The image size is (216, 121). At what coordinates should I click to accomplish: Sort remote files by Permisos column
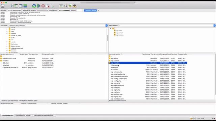(x=174, y=54)
